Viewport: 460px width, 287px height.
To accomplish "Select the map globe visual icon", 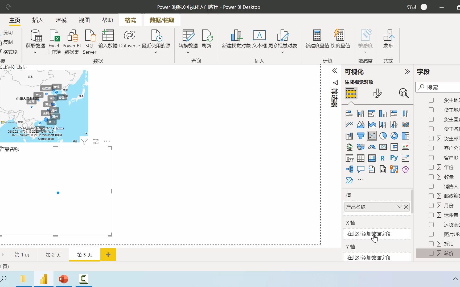I will [349, 147].
